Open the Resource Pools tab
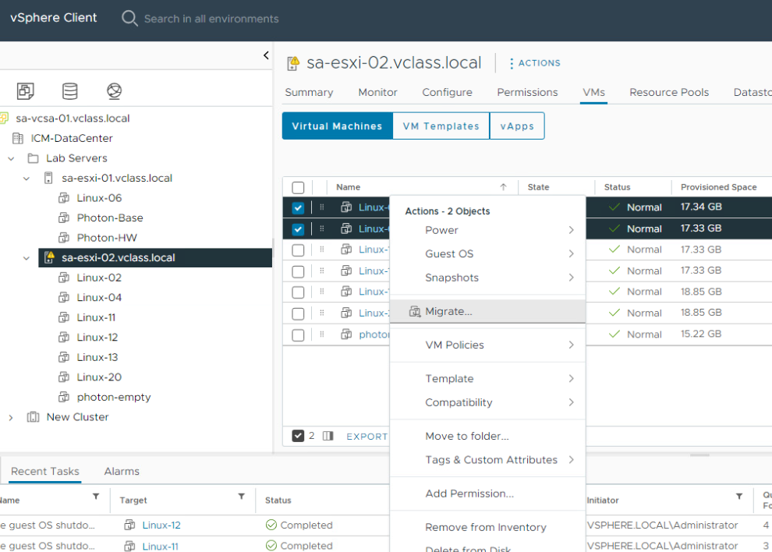The image size is (772, 552). (x=669, y=92)
